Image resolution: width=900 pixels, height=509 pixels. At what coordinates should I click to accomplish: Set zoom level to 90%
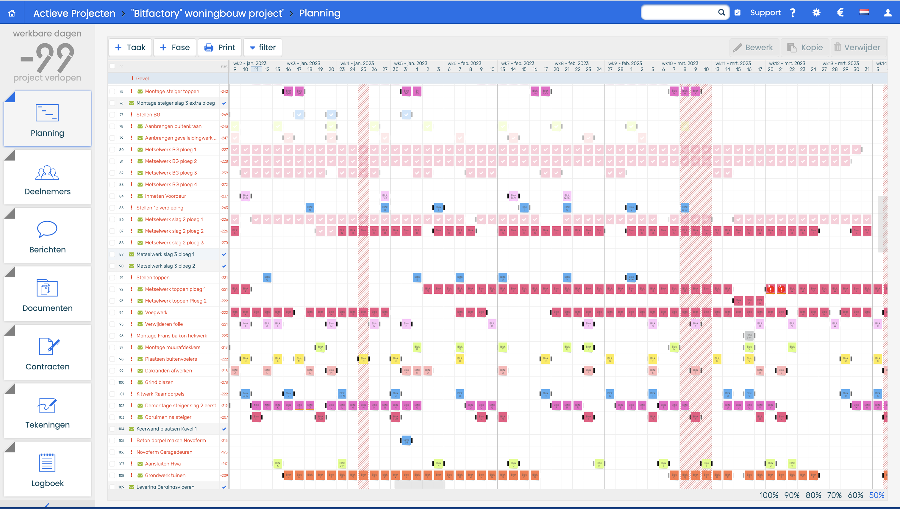tap(792, 495)
